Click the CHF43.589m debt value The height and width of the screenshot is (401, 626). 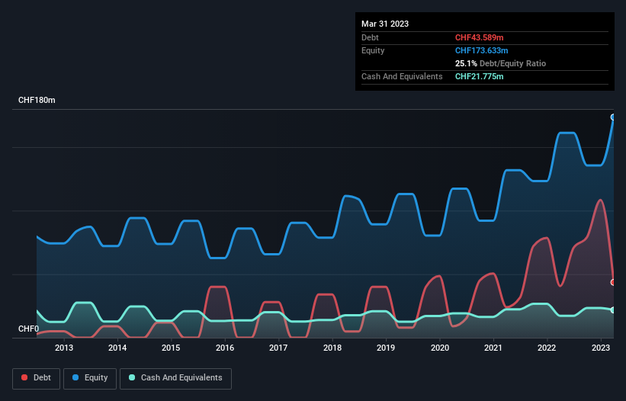click(x=479, y=37)
